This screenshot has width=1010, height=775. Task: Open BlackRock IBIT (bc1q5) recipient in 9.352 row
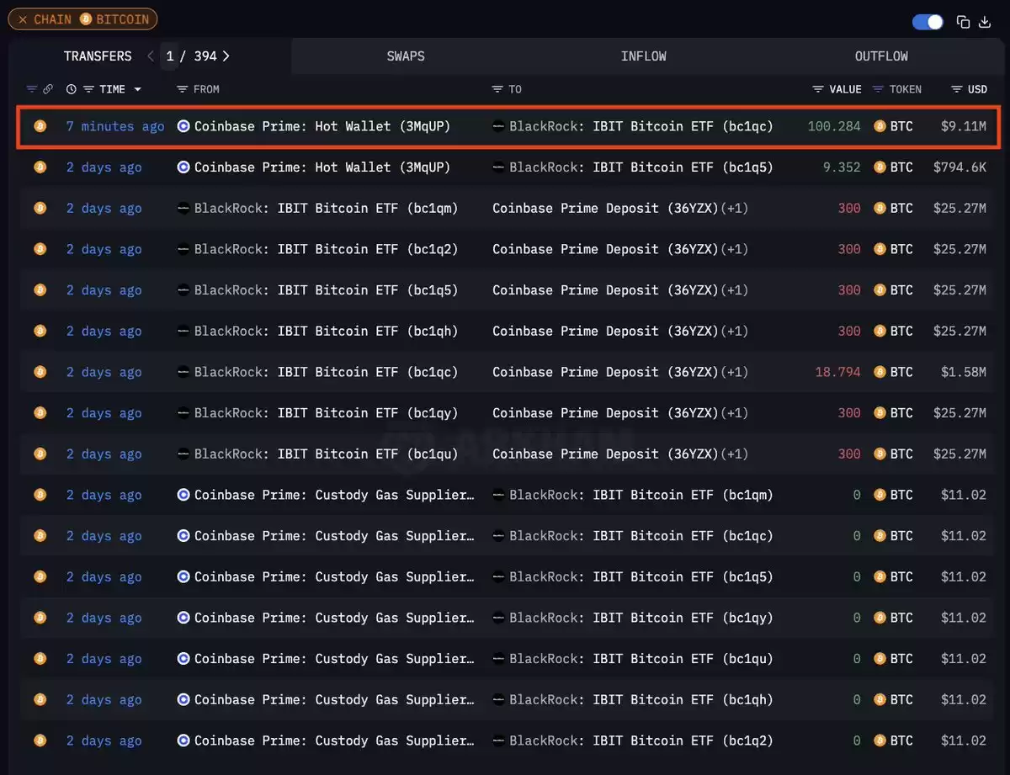tap(641, 167)
